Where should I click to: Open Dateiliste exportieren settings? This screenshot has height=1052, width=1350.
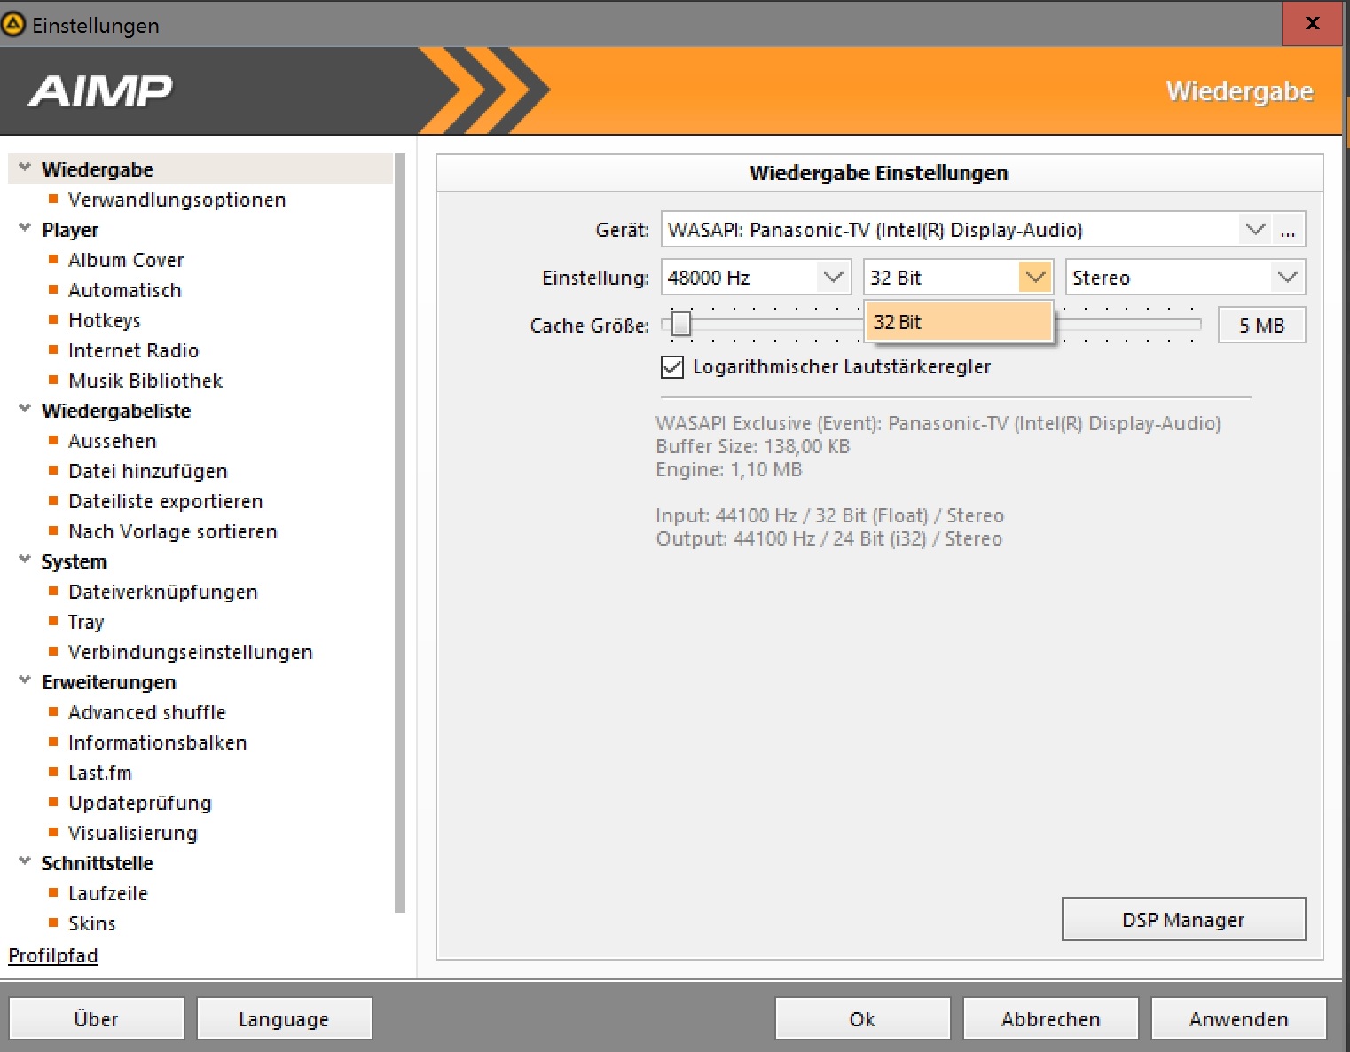click(166, 501)
